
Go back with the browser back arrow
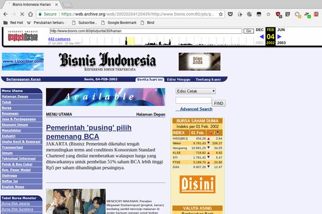click(x=5, y=14)
